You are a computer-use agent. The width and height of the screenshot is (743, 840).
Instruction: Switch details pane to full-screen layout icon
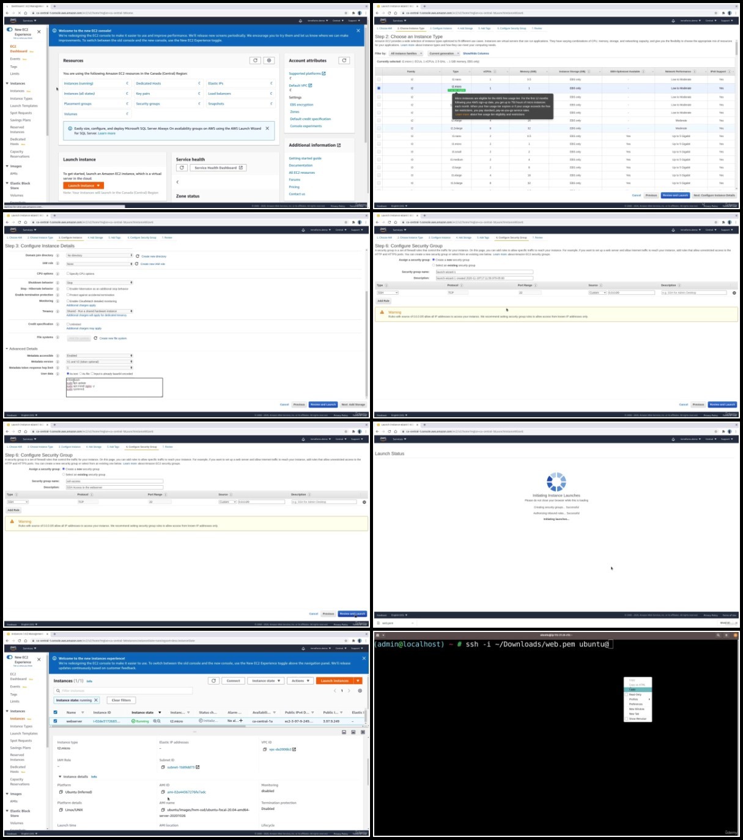click(x=363, y=732)
